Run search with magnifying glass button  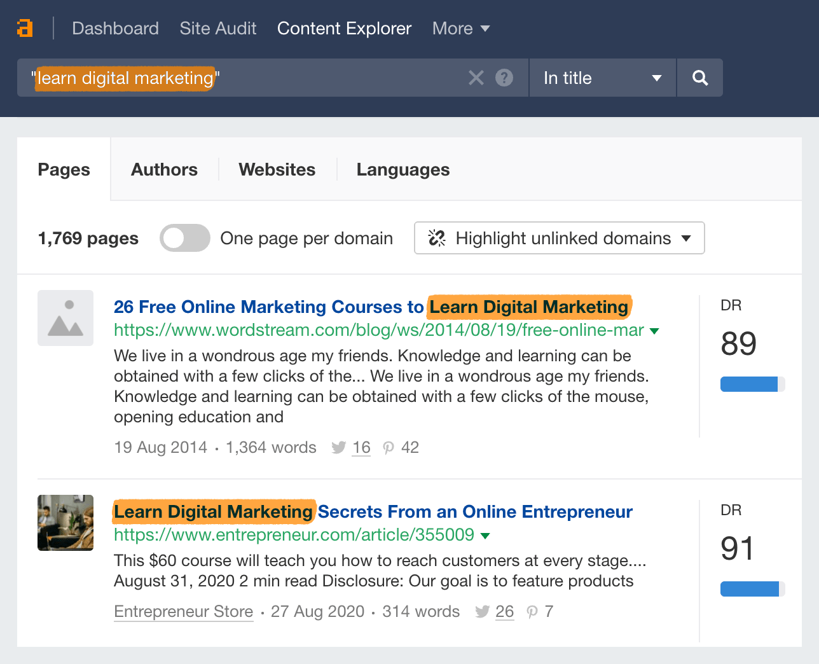point(699,78)
